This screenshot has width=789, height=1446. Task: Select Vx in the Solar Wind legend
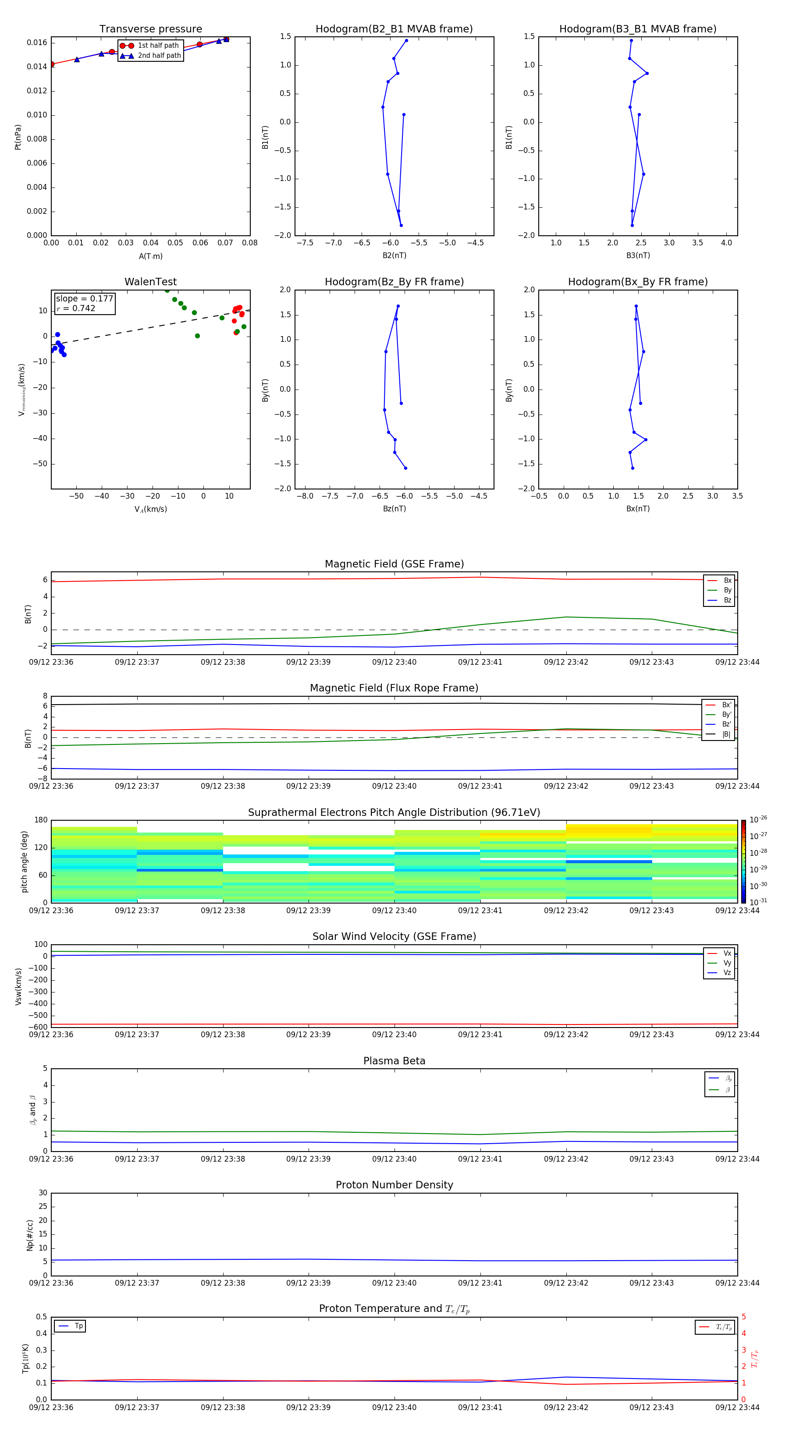pyautogui.click(x=719, y=954)
